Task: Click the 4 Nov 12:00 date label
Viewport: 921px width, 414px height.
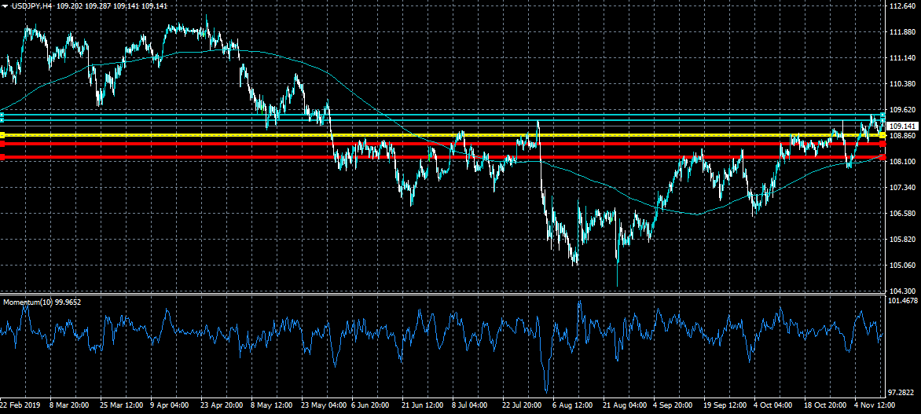Action: tap(874, 406)
